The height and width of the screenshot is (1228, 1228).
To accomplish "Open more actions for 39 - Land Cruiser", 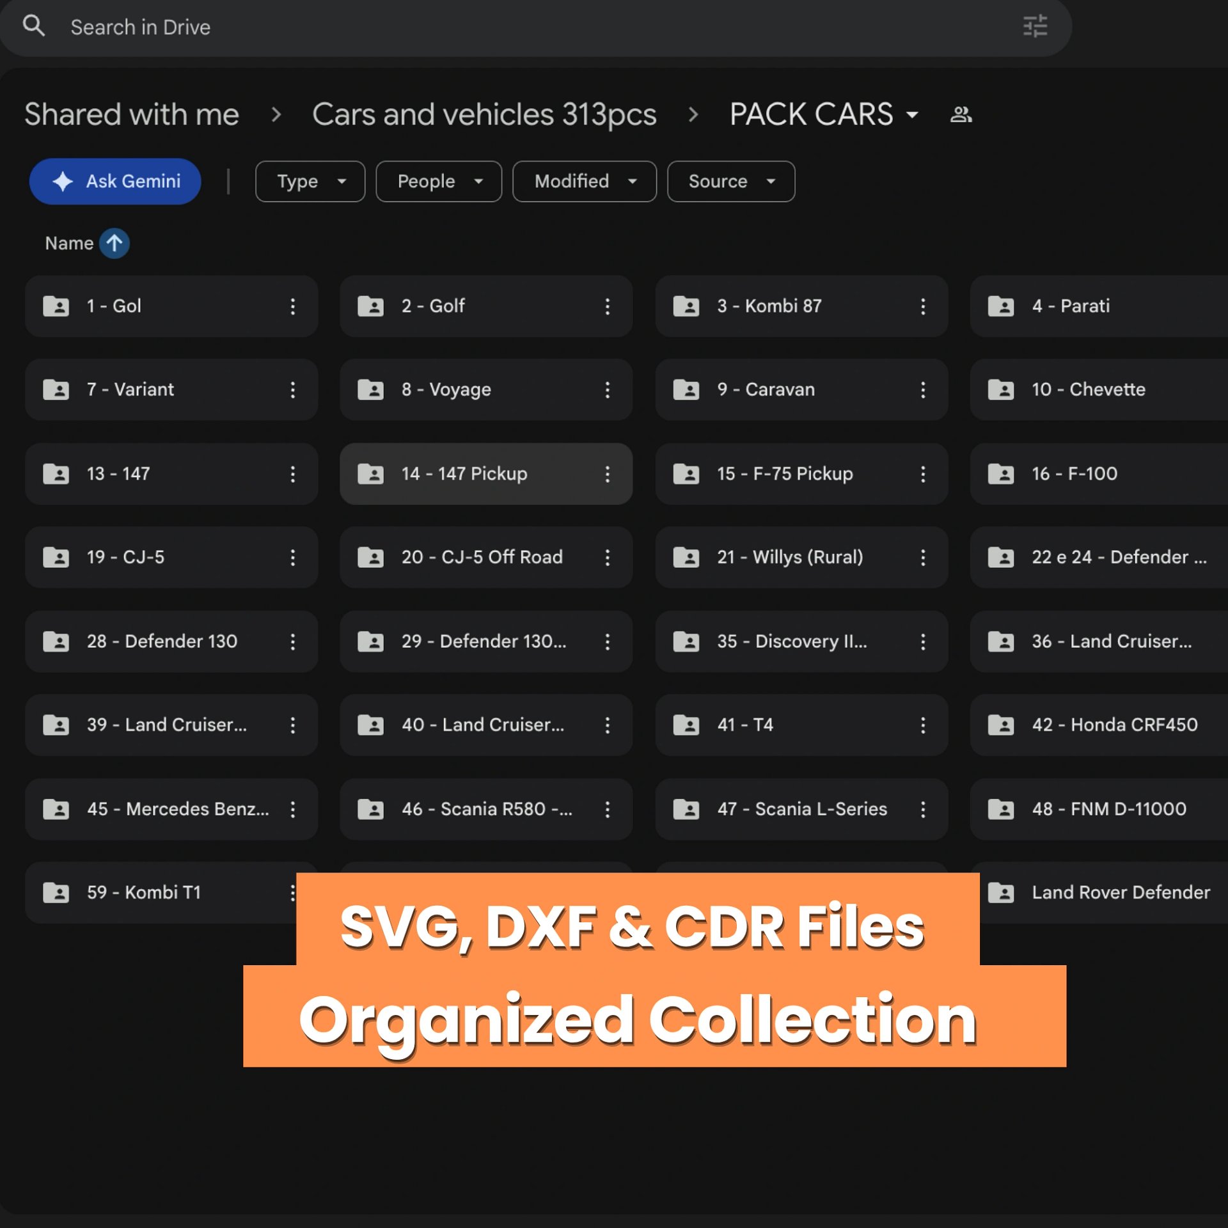I will (x=293, y=725).
